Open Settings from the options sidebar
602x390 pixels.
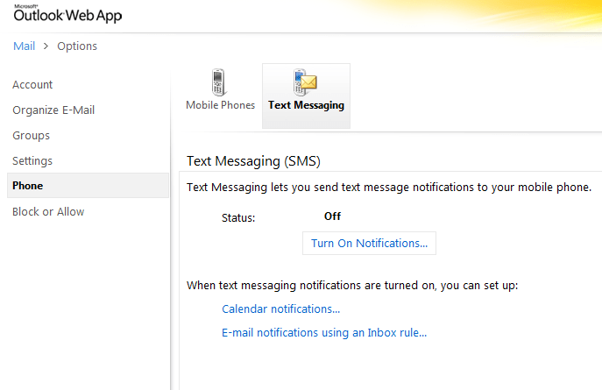click(x=32, y=161)
